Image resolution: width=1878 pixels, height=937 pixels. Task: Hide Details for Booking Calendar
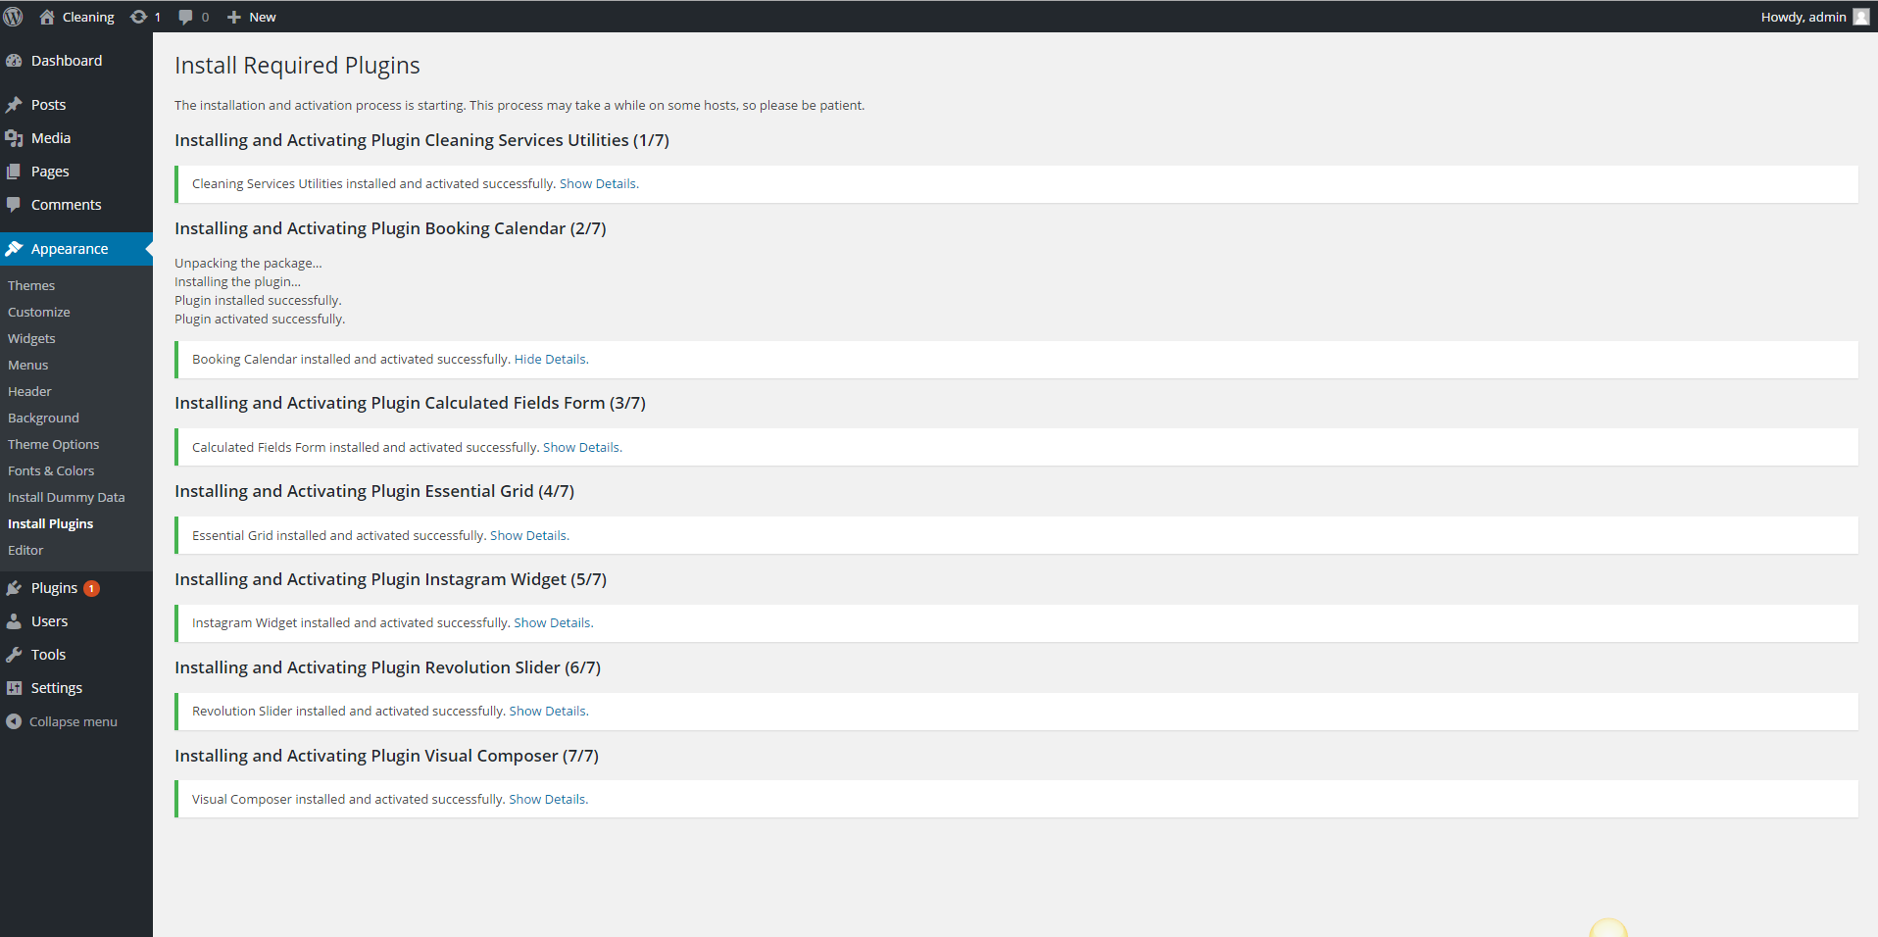click(550, 359)
